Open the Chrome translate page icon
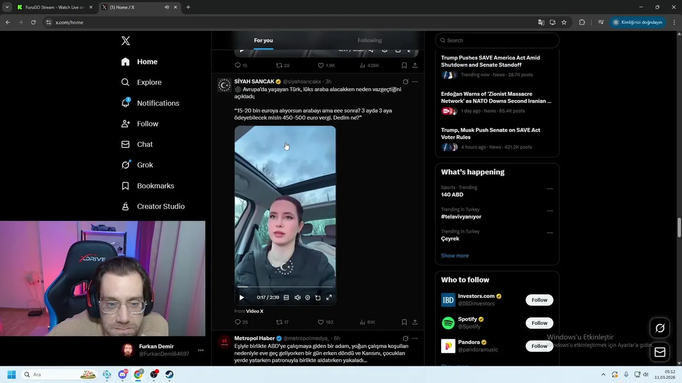This screenshot has height=383, width=682. pyautogui.click(x=541, y=22)
